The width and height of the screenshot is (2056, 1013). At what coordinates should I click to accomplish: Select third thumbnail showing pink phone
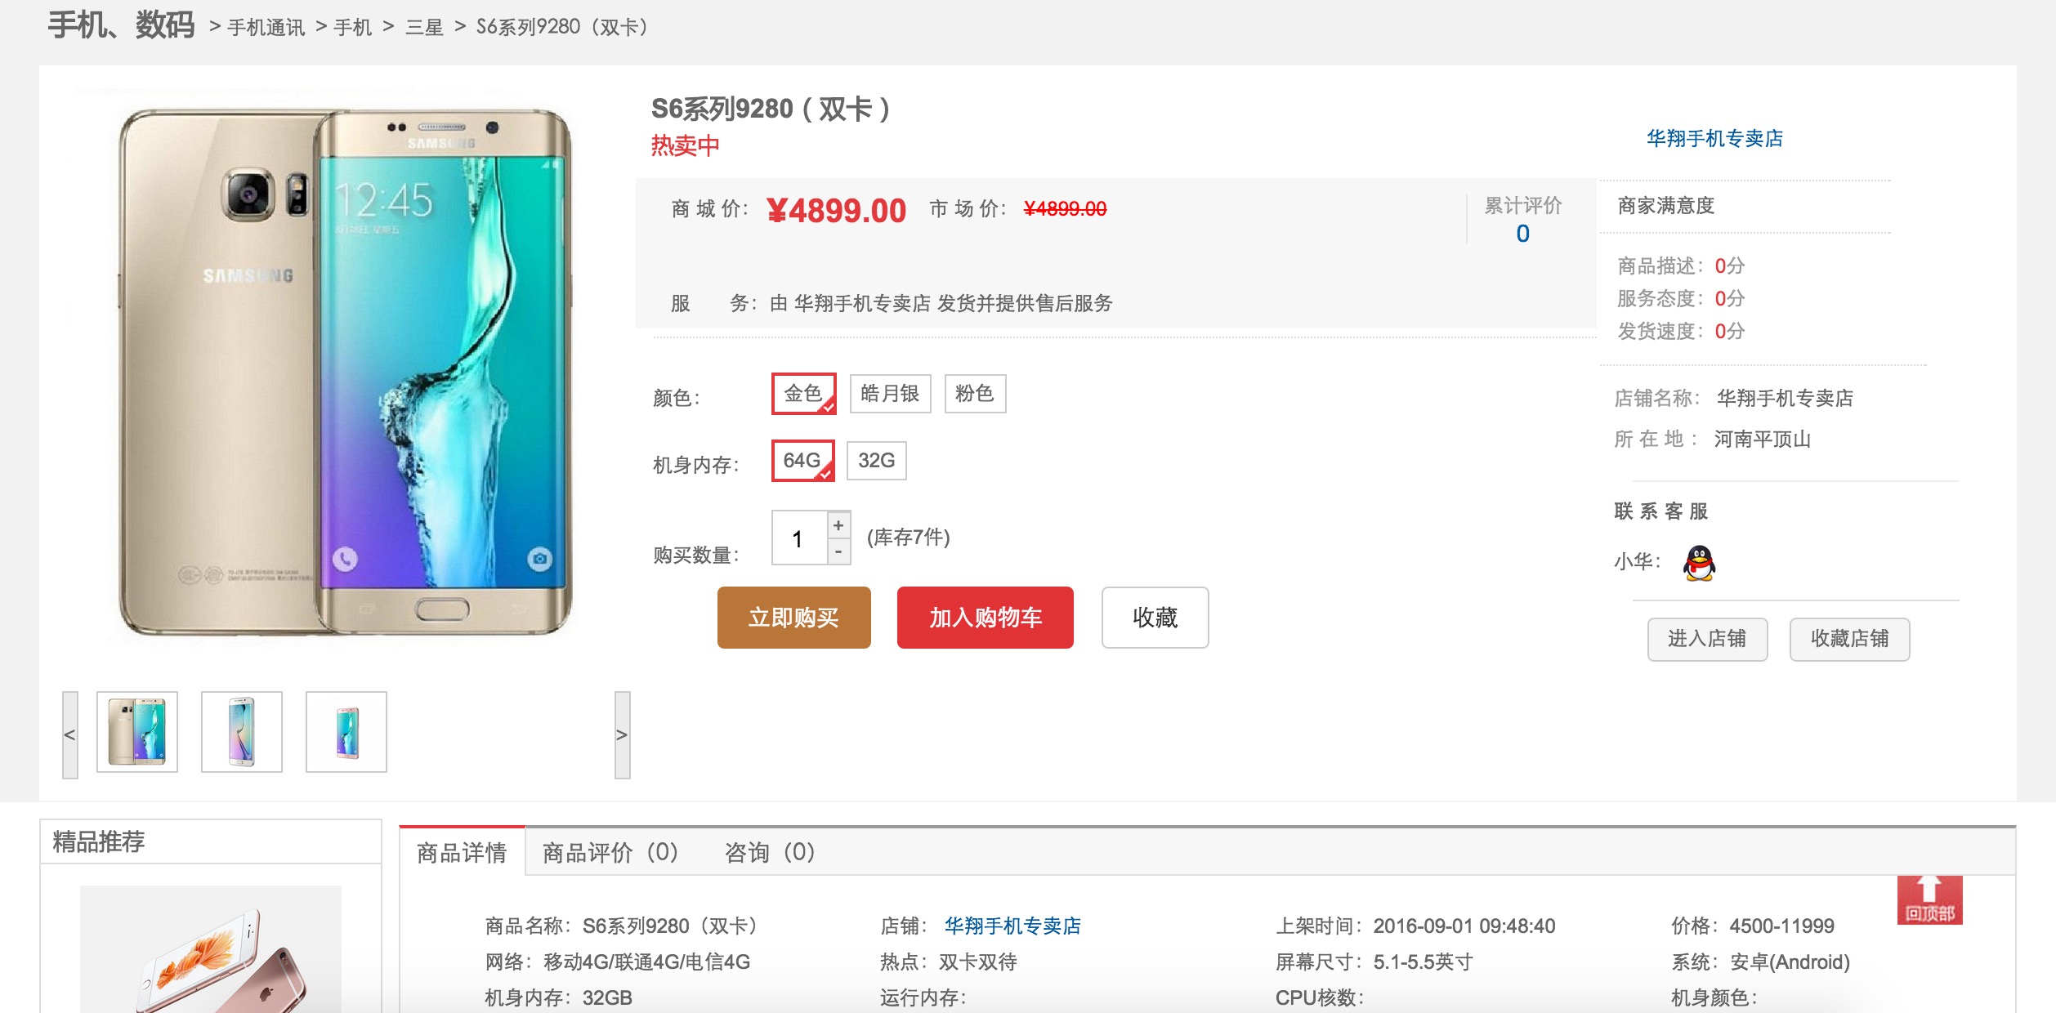346,731
